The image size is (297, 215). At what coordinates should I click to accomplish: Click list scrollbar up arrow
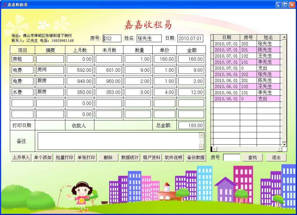pos(284,37)
